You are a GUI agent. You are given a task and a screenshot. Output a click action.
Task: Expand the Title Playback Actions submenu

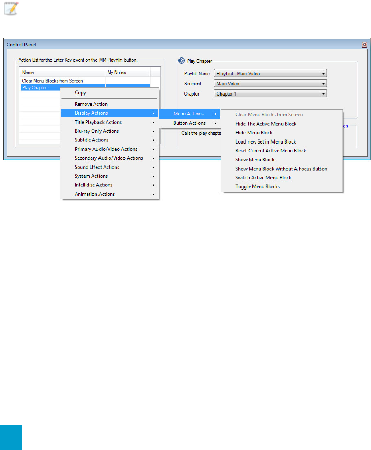point(109,122)
